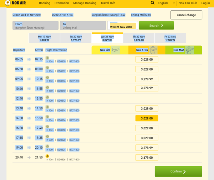Screen dimensions: 214x180
Task: Select the Tu 20 Nov date tab
Action: pos(76,38)
